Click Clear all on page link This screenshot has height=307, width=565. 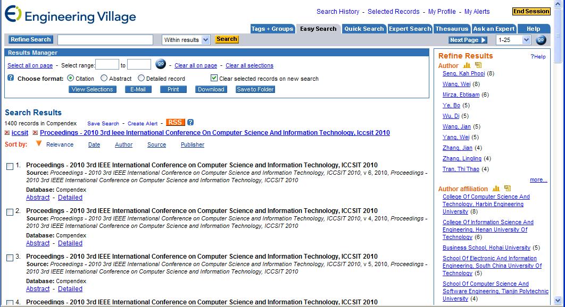pyautogui.click(x=196, y=65)
